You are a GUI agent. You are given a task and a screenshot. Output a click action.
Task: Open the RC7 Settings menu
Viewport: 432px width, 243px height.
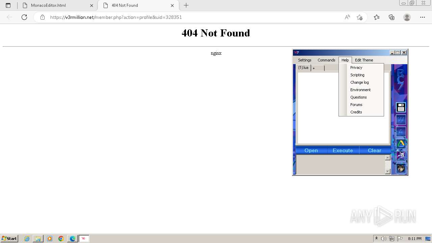(x=304, y=60)
